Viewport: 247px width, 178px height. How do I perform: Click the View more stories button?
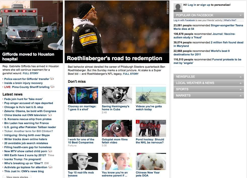tap(17, 176)
